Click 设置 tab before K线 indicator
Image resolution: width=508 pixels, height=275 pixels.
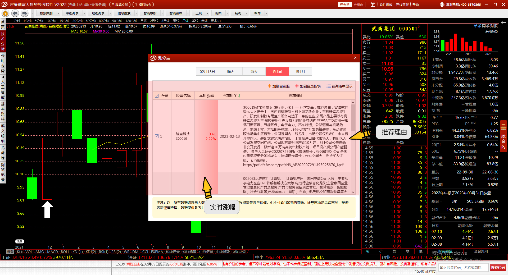[x=10, y=252]
